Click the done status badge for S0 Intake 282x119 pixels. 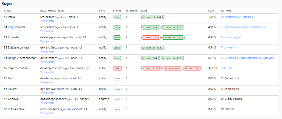coord(117,17)
